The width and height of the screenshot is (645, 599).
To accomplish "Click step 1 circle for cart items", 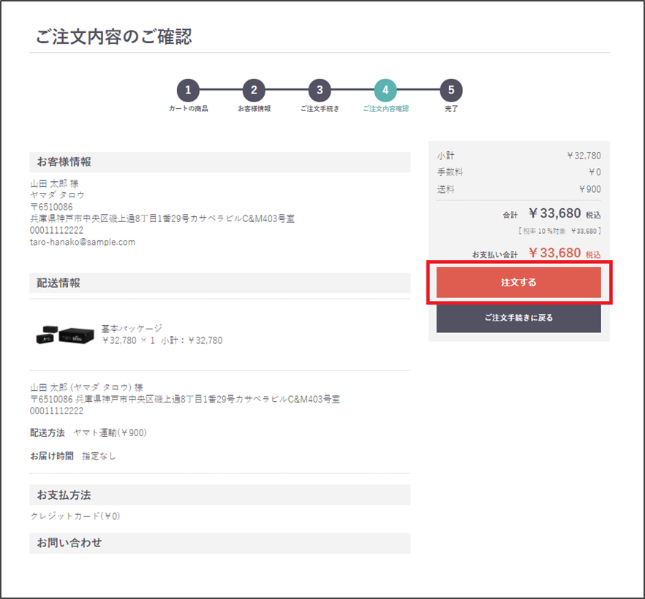I will (188, 91).
